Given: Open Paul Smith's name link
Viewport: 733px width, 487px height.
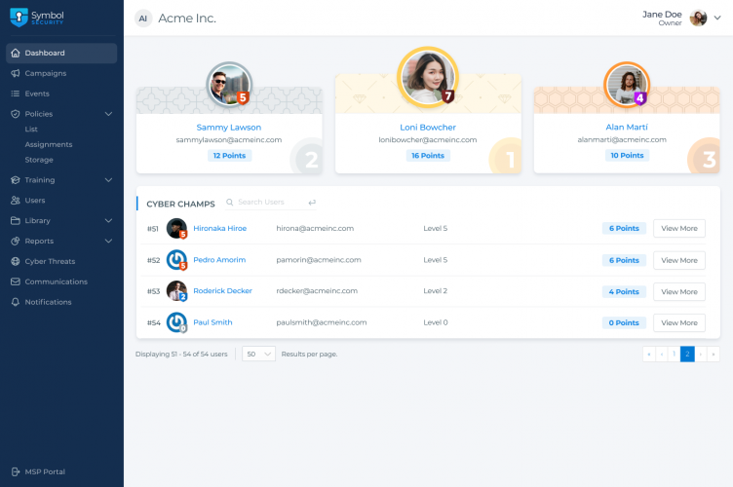Looking at the screenshot, I should click(x=212, y=322).
